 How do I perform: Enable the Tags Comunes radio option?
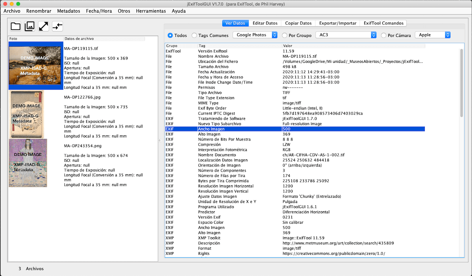194,35
